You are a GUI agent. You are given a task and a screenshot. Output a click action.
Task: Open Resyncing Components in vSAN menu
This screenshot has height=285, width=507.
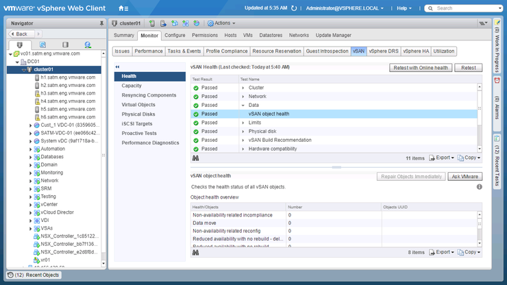pyautogui.click(x=149, y=95)
